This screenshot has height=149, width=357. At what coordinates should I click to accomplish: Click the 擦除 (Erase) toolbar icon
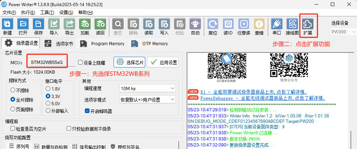coord(133,24)
